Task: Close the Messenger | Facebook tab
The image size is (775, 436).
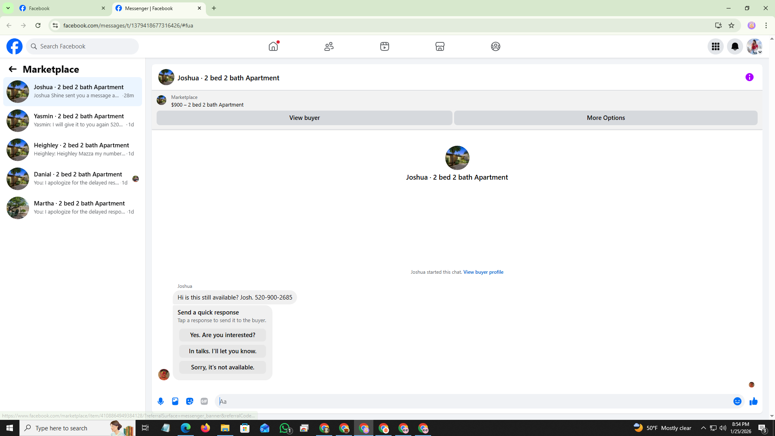Action: click(199, 8)
